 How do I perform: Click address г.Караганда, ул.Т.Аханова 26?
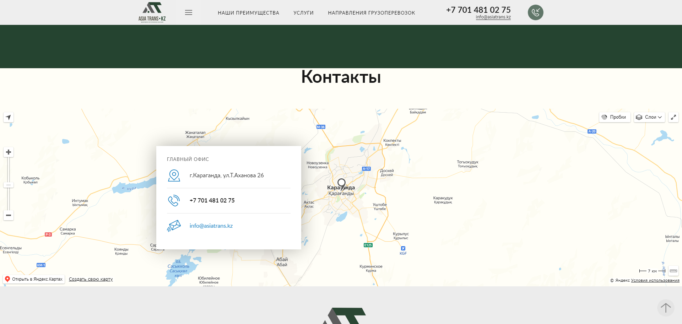click(227, 175)
